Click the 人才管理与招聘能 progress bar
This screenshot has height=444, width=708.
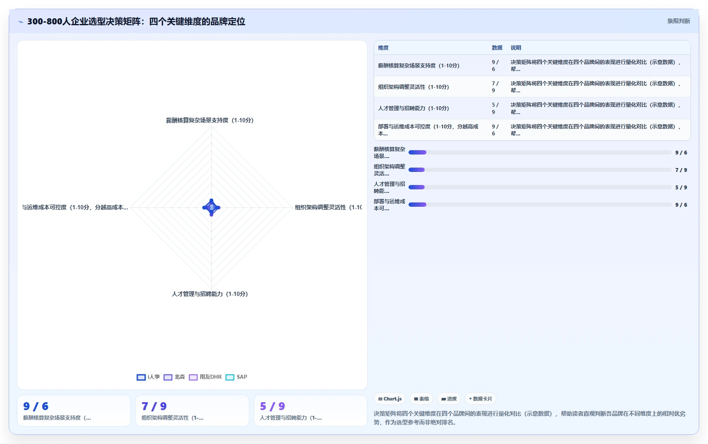point(540,187)
